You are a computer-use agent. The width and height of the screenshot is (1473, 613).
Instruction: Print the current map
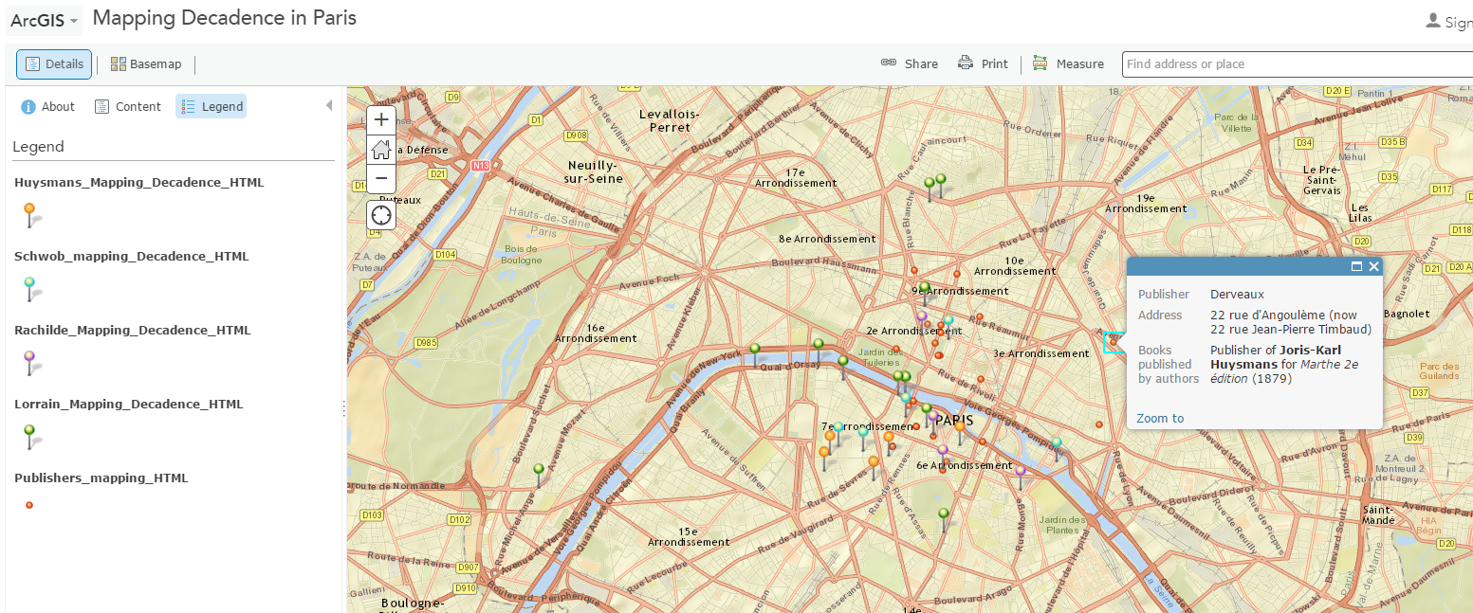pyautogui.click(x=983, y=64)
